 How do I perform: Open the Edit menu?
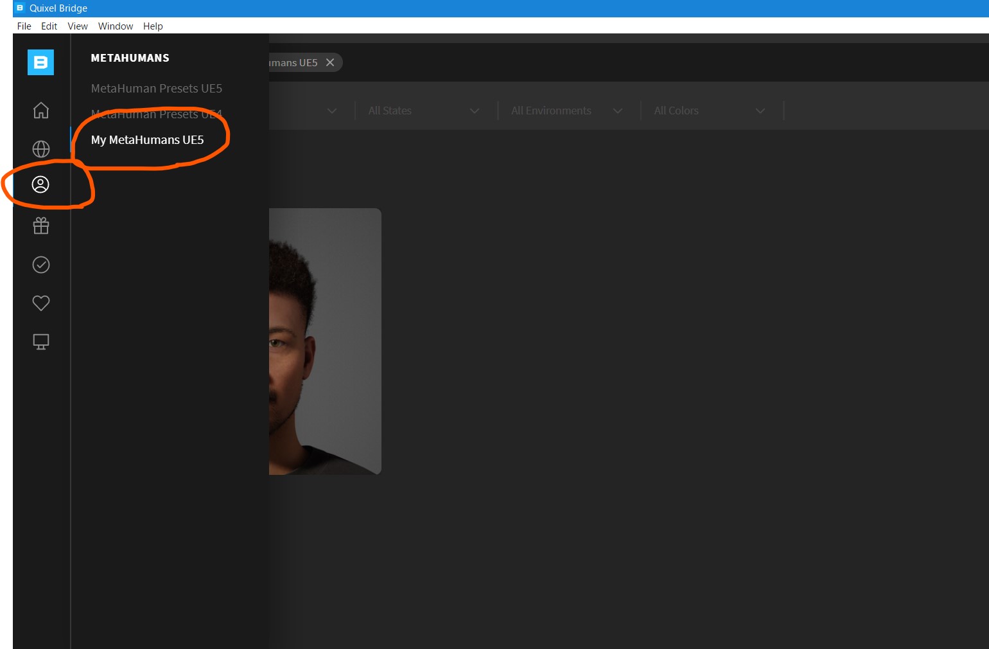click(49, 26)
